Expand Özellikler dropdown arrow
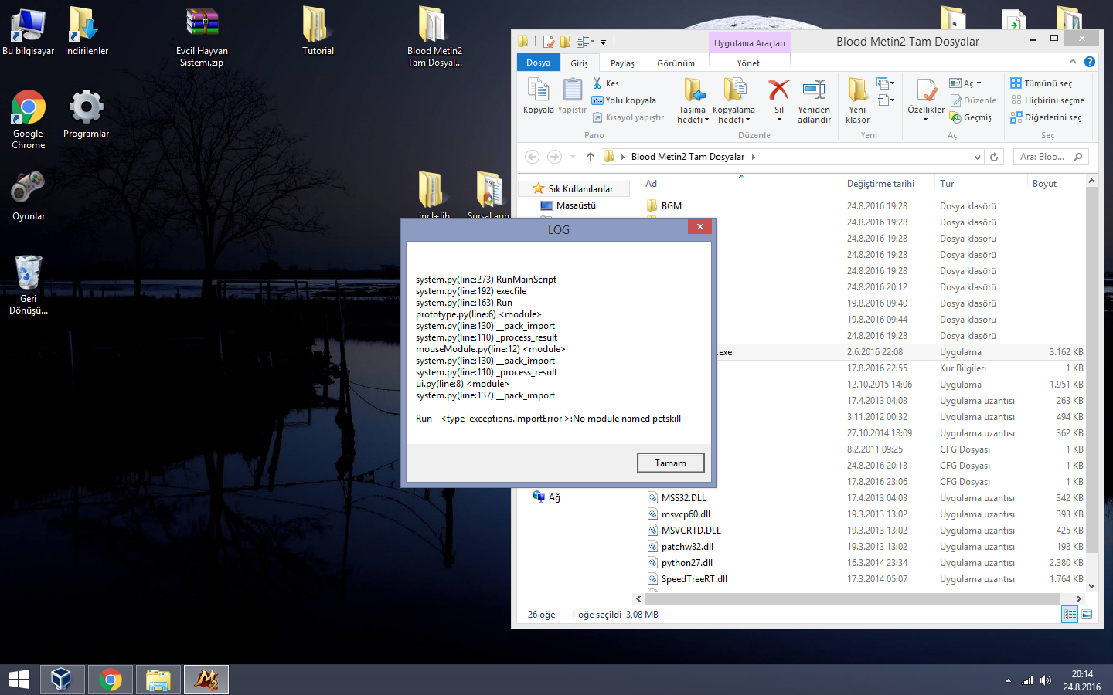Image resolution: width=1113 pixels, height=695 pixels. click(x=925, y=120)
